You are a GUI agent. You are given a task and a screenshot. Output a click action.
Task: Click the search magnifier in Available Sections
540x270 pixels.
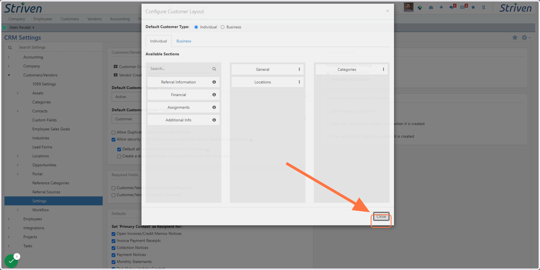pos(214,69)
